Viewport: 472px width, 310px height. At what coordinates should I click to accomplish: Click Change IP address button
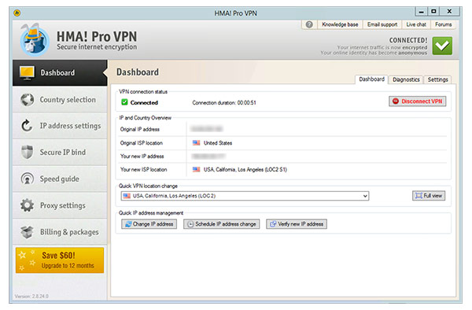point(149,224)
